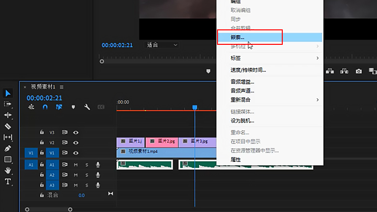This screenshot has height=212, width=377.
Task: Solo audio track A2
Action: click(87, 175)
